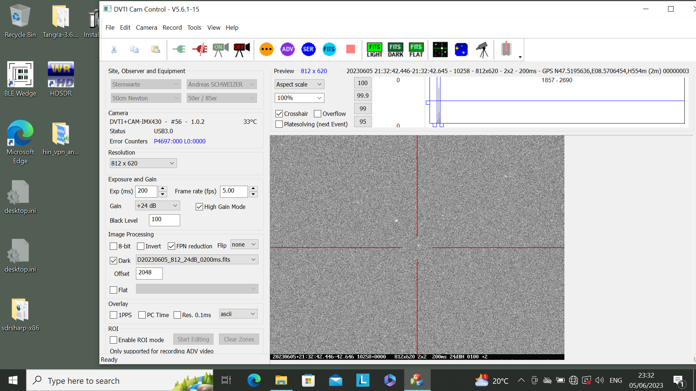Click the 95 histogram button

point(362,122)
